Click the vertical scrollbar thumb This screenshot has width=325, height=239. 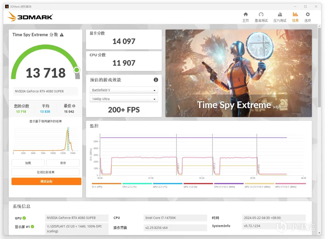pyautogui.click(x=319, y=67)
